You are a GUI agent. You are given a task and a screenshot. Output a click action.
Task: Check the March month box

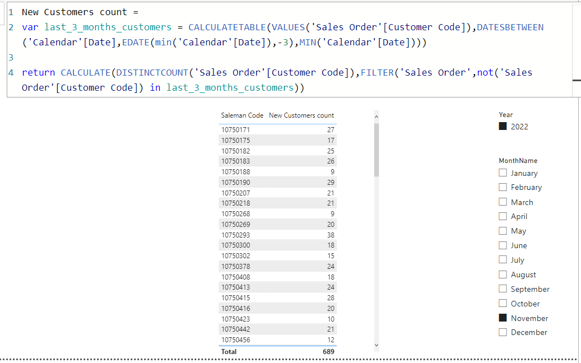tap(503, 202)
